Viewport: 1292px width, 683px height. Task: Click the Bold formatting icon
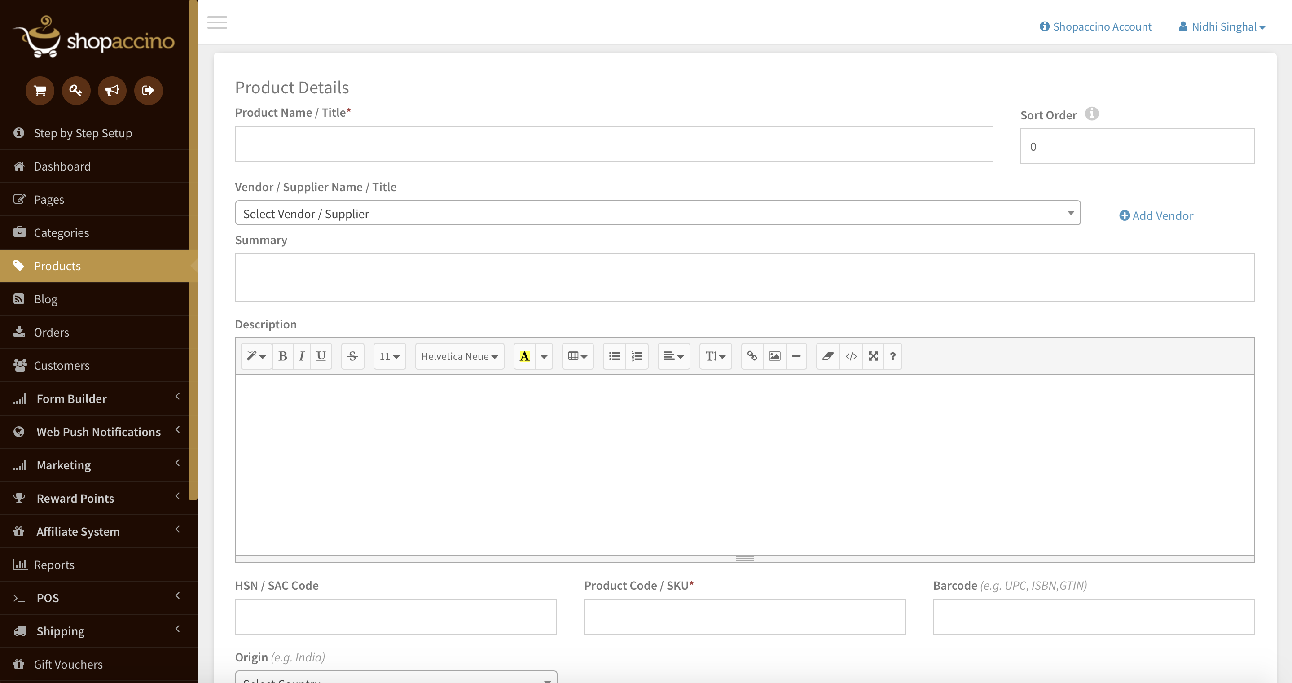click(282, 356)
